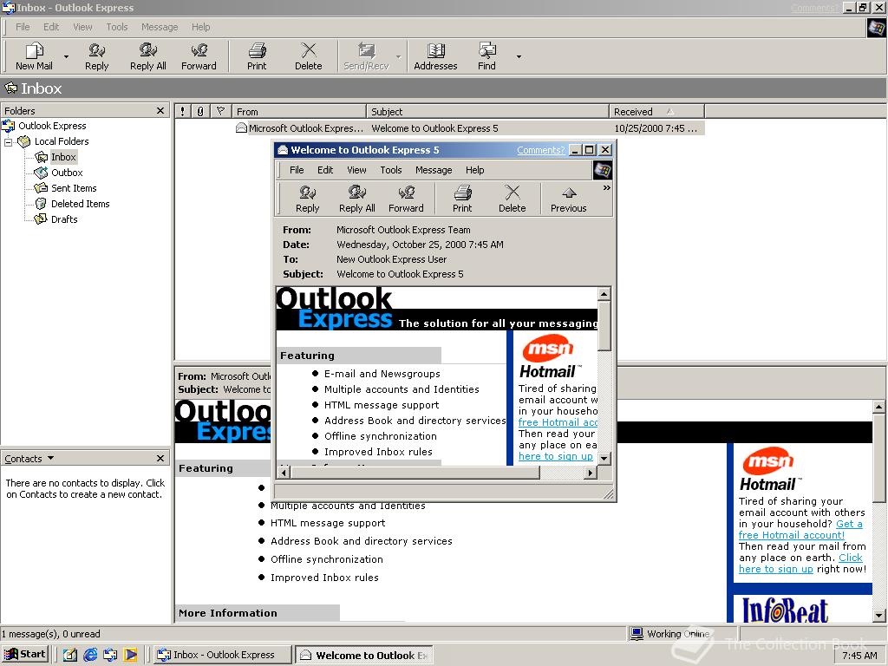Click 'free Hotmail account!' link in preview pane
The width and height of the screenshot is (888, 666).
pyautogui.click(x=791, y=535)
